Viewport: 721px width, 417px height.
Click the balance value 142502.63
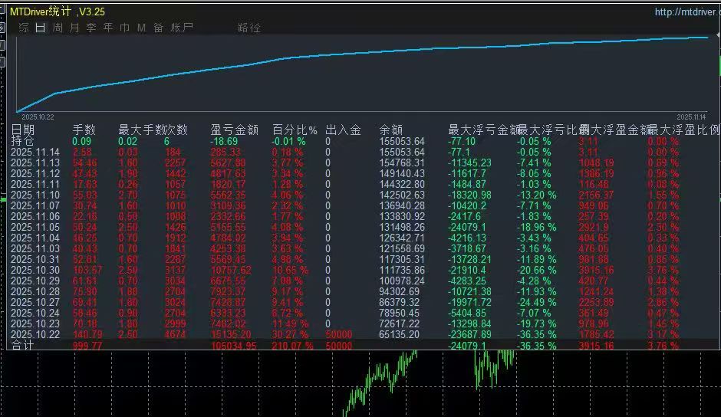[x=402, y=195]
